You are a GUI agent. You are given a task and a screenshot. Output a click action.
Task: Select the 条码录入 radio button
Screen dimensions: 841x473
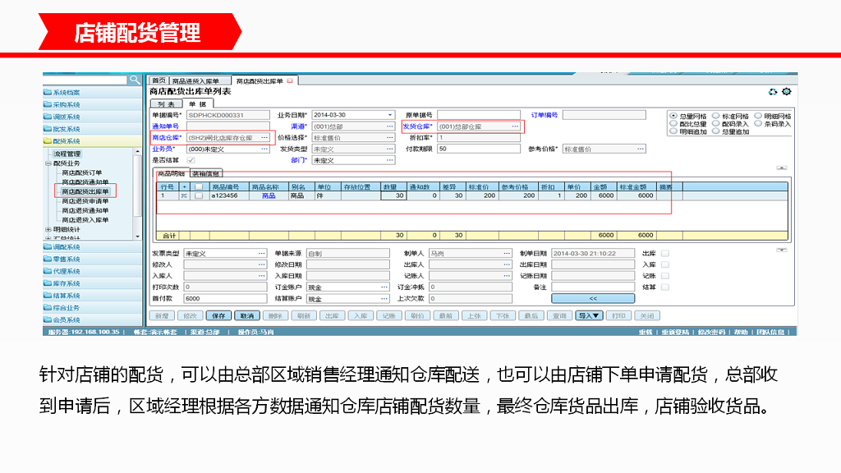[758, 124]
